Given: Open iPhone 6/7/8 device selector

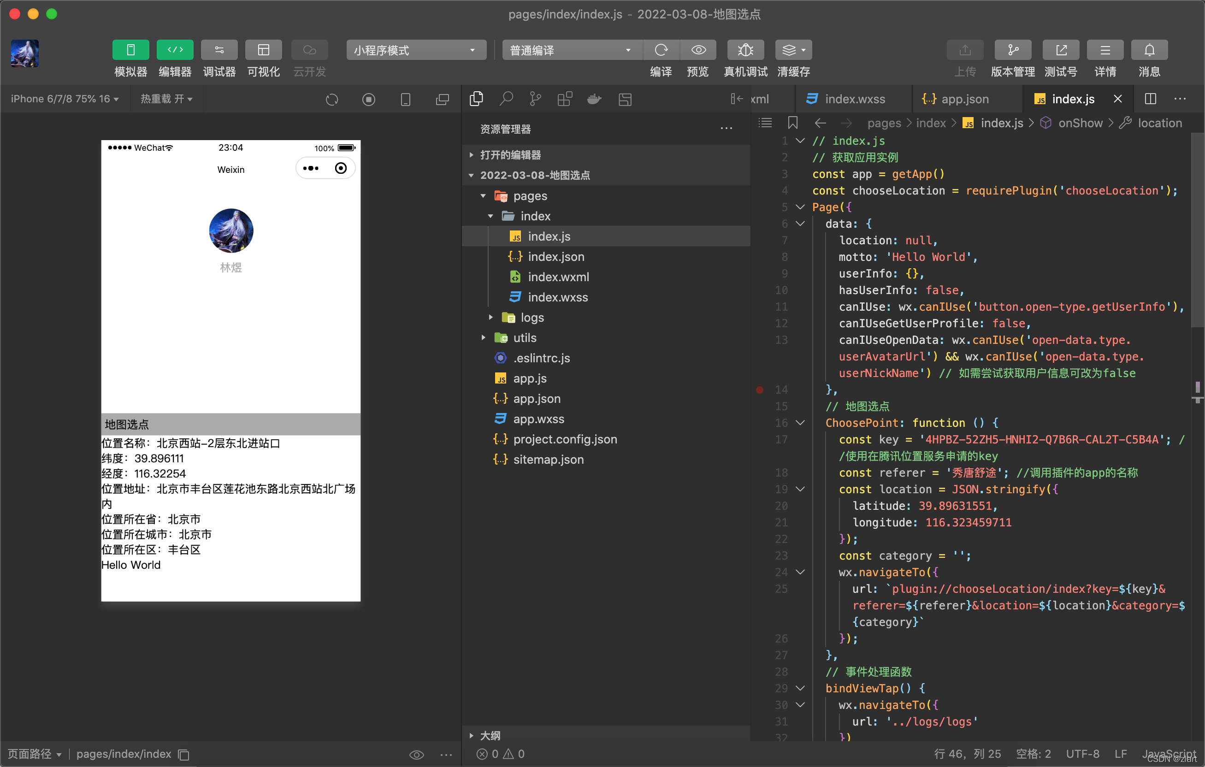Looking at the screenshot, I should (x=65, y=99).
